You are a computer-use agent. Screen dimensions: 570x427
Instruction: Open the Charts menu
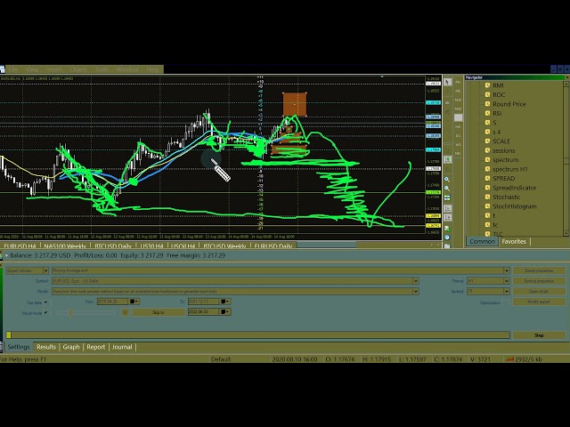point(78,68)
